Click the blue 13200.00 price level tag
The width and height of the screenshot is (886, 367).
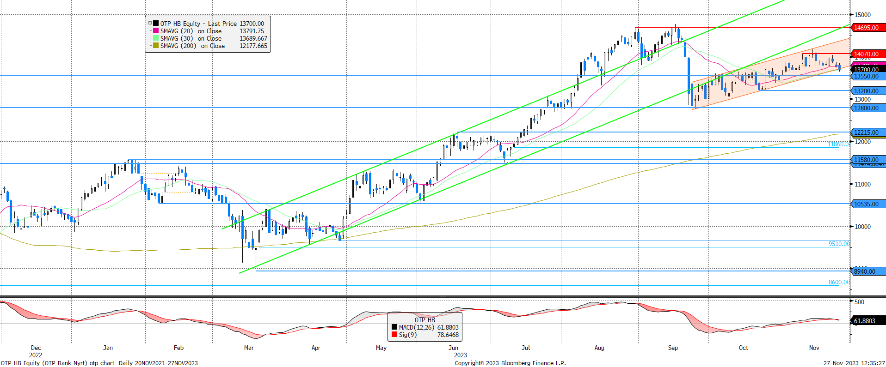[x=868, y=91]
